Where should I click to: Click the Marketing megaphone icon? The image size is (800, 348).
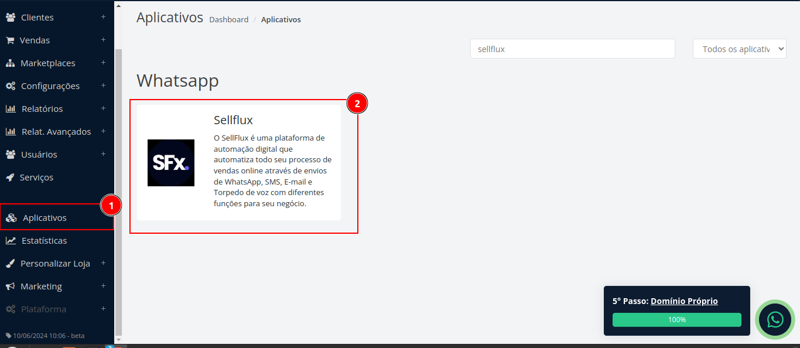(10, 286)
